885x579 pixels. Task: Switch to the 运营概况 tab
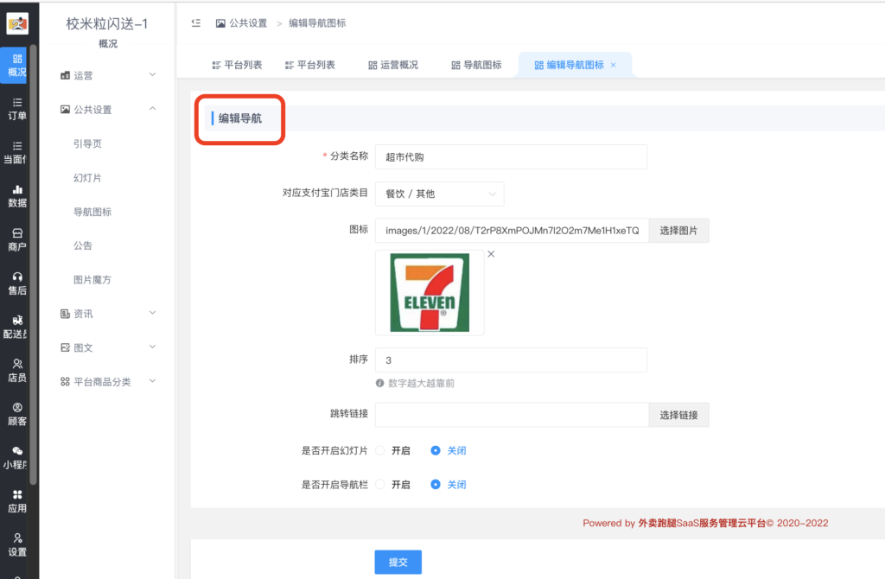click(x=393, y=64)
